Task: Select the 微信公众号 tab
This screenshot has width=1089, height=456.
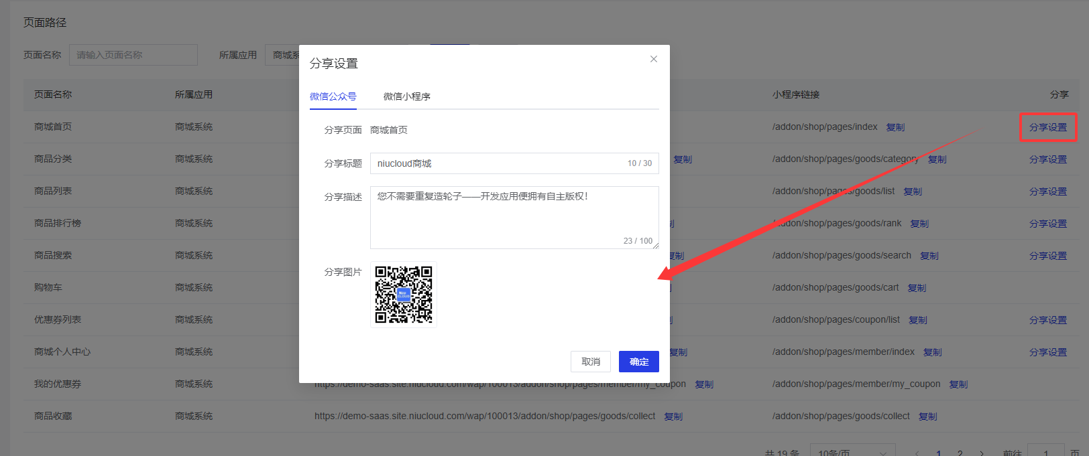Action: click(333, 96)
